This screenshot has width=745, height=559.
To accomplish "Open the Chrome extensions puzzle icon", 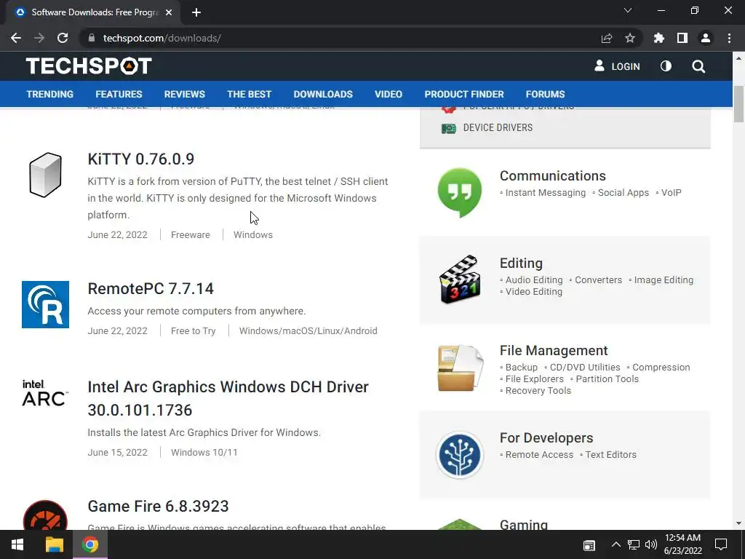I will click(659, 38).
